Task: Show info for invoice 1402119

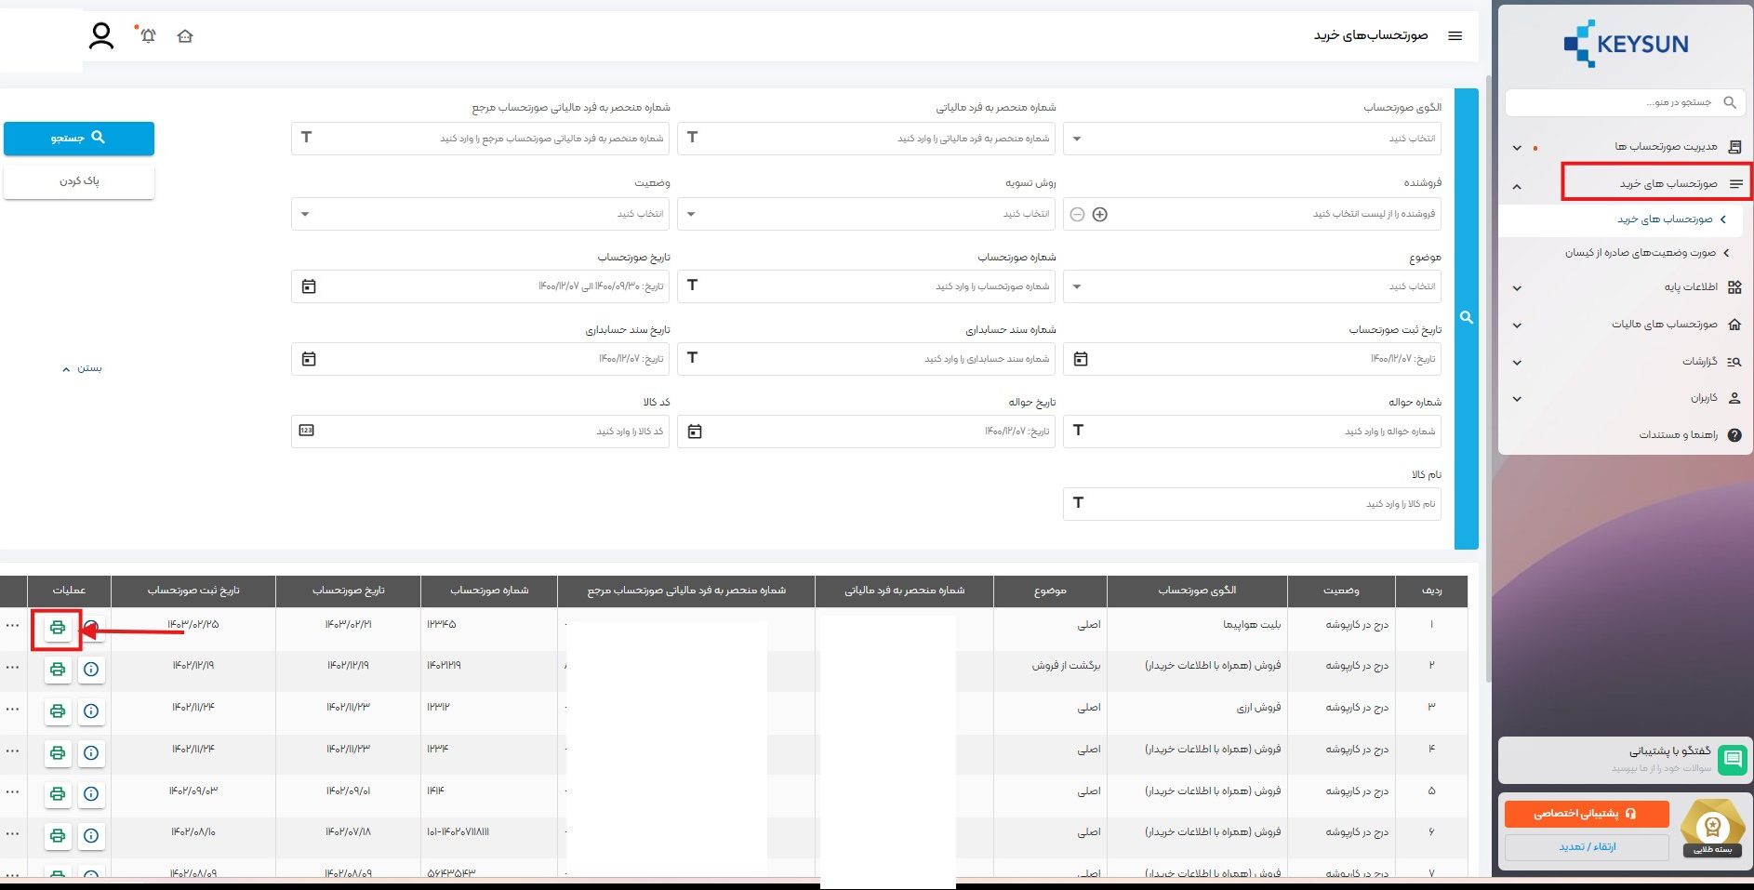Action: (91, 670)
